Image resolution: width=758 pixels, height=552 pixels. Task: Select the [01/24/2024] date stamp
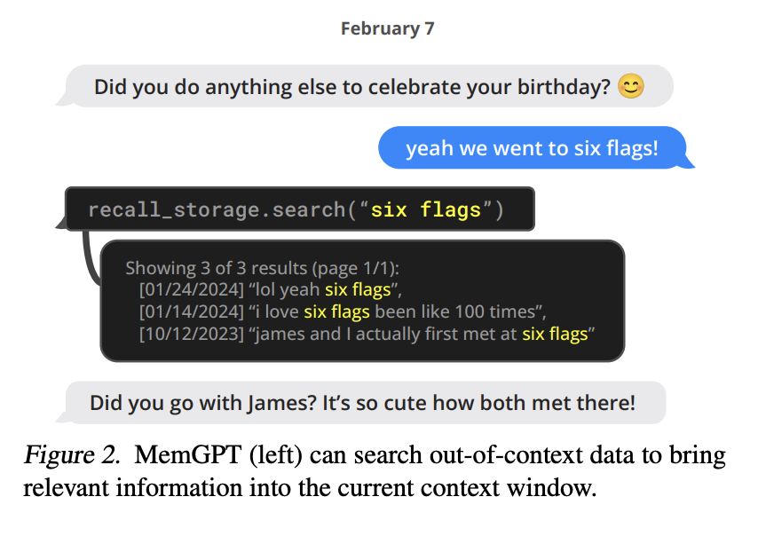click(190, 289)
